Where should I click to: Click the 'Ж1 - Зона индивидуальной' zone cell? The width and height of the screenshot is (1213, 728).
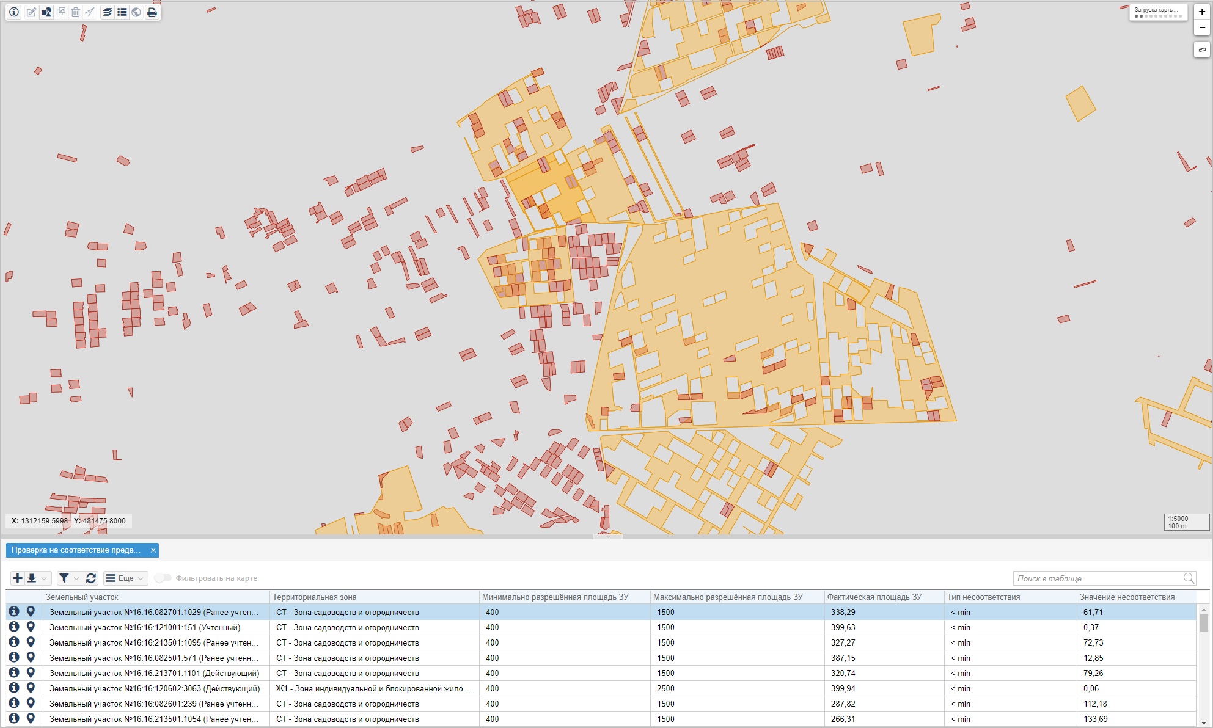click(x=374, y=688)
